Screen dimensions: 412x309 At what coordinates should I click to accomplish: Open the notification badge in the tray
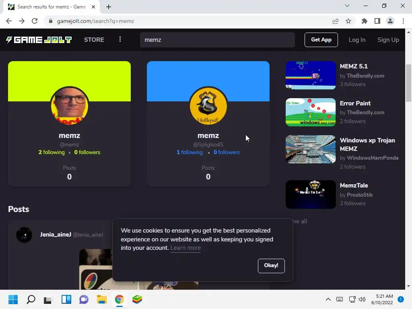tap(401, 299)
